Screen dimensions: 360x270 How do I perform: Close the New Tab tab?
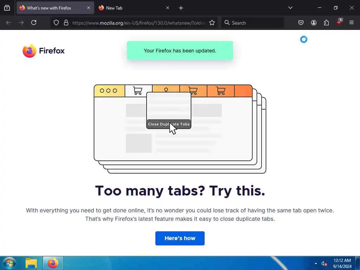click(x=168, y=8)
